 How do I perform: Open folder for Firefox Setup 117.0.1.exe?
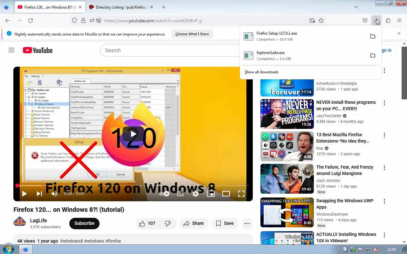[x=373, y=36]
